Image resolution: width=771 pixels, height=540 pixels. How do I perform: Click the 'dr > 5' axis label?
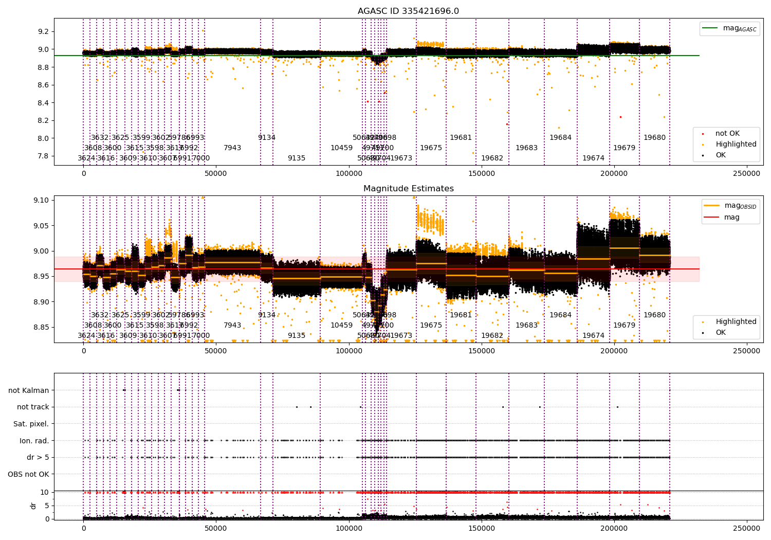(x=38, y=458)
